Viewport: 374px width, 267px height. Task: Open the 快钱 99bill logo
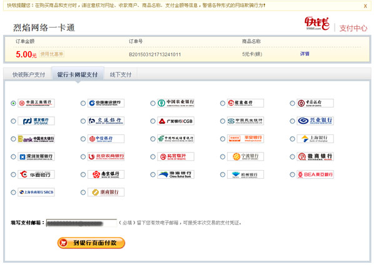(x=317, y=24)
